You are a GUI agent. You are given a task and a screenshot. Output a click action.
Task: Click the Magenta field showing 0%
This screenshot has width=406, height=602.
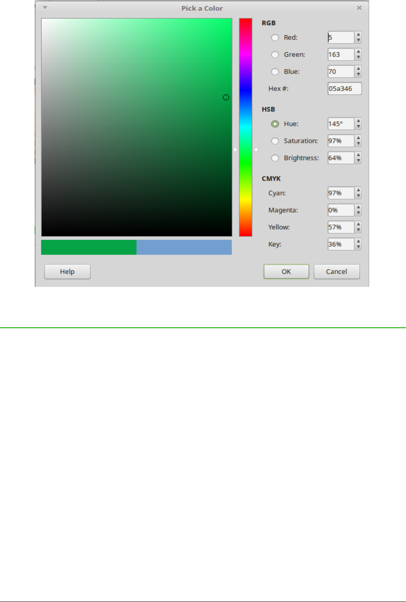tap(341, 210)
